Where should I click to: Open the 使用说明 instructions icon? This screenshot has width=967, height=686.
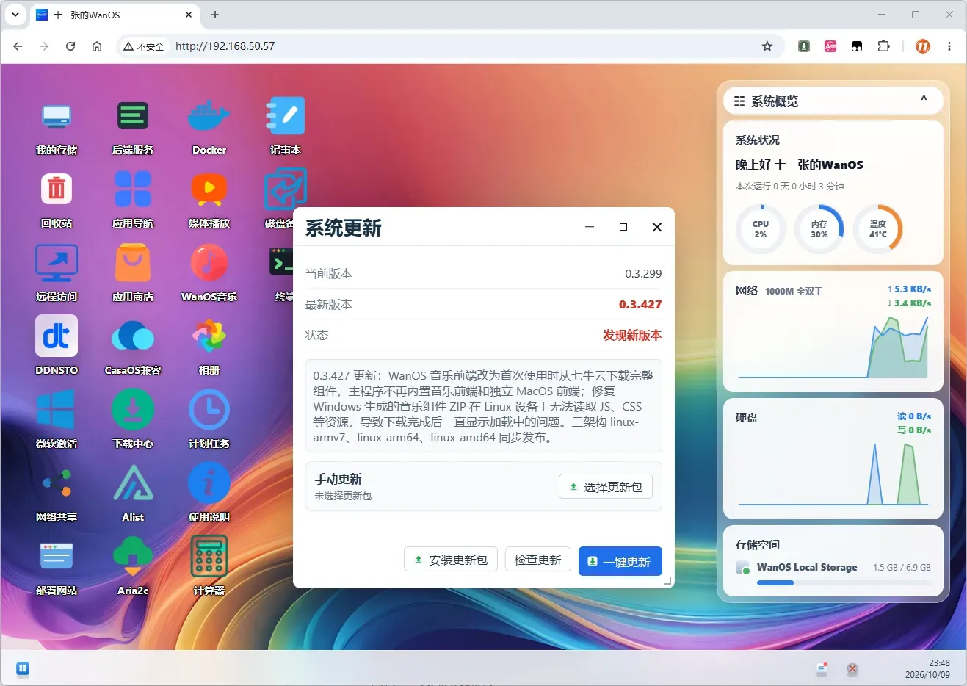point(209,483)
